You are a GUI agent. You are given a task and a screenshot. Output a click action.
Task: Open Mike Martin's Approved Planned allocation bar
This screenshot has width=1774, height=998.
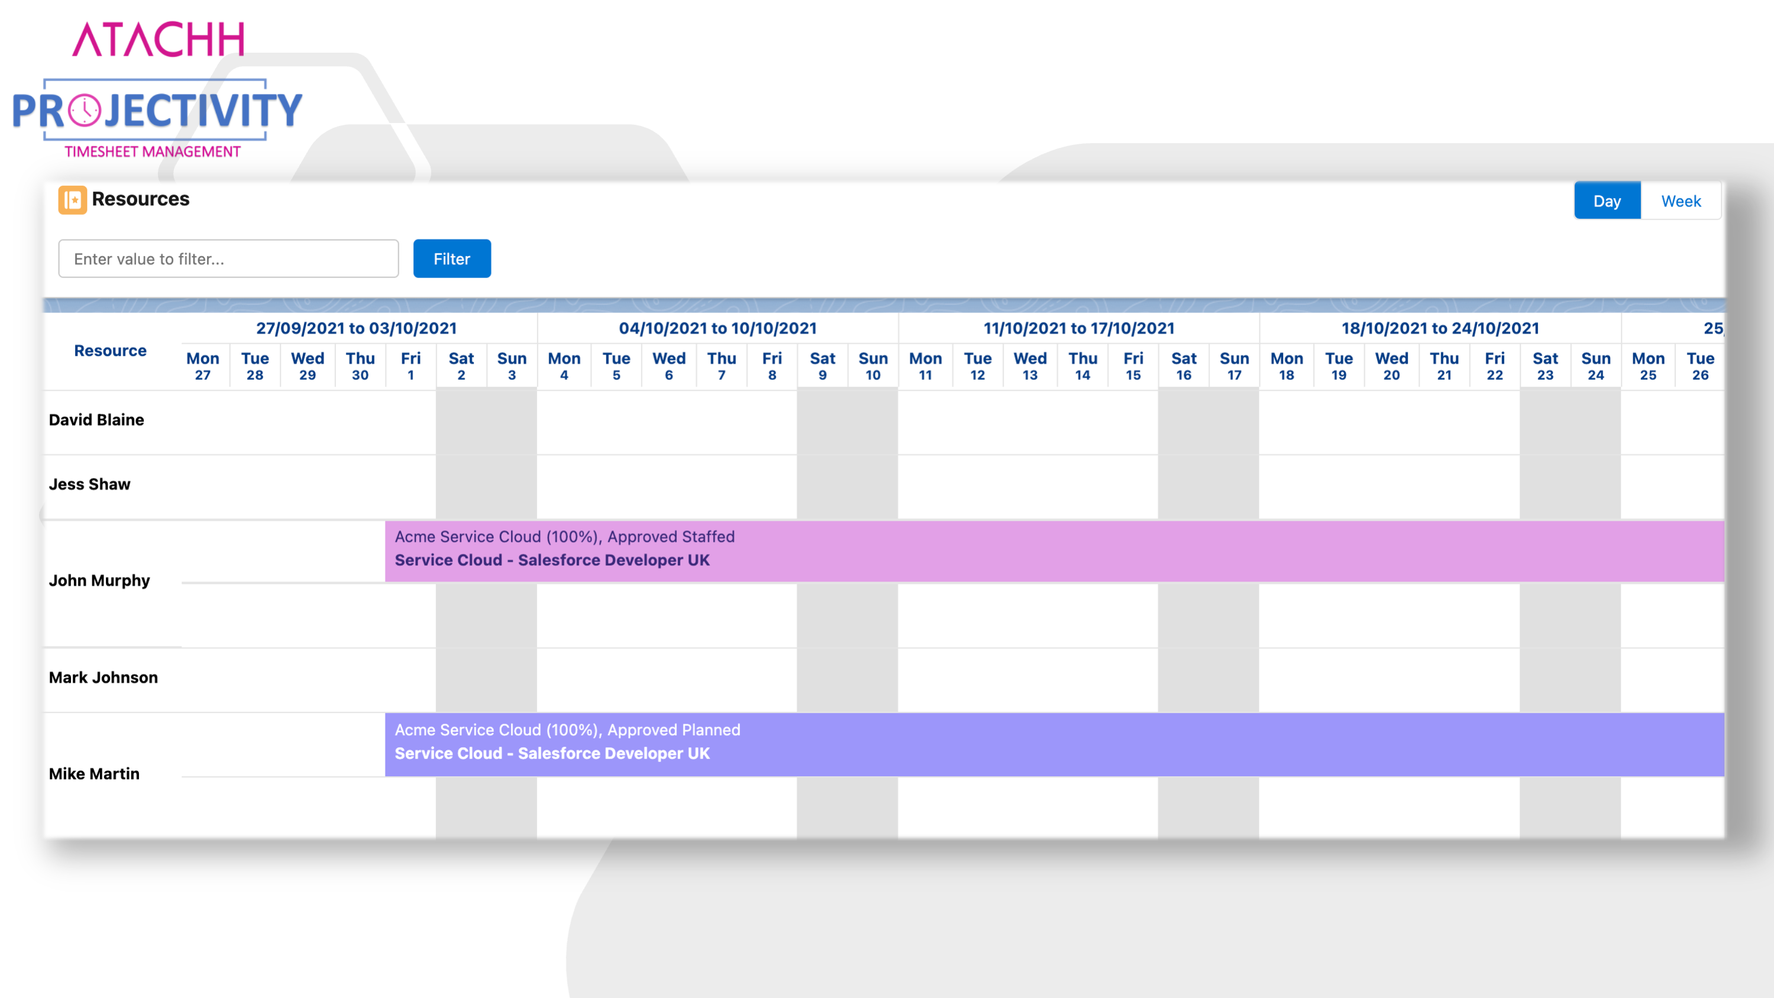point(1054,745)
